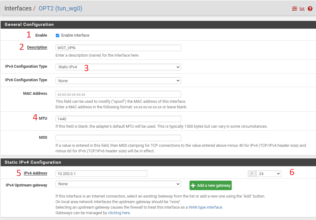This screenshot has width=316, height=220.
Task: Open the IPv4 Upstream gateway dropdown
Action: tap(118, 184)
